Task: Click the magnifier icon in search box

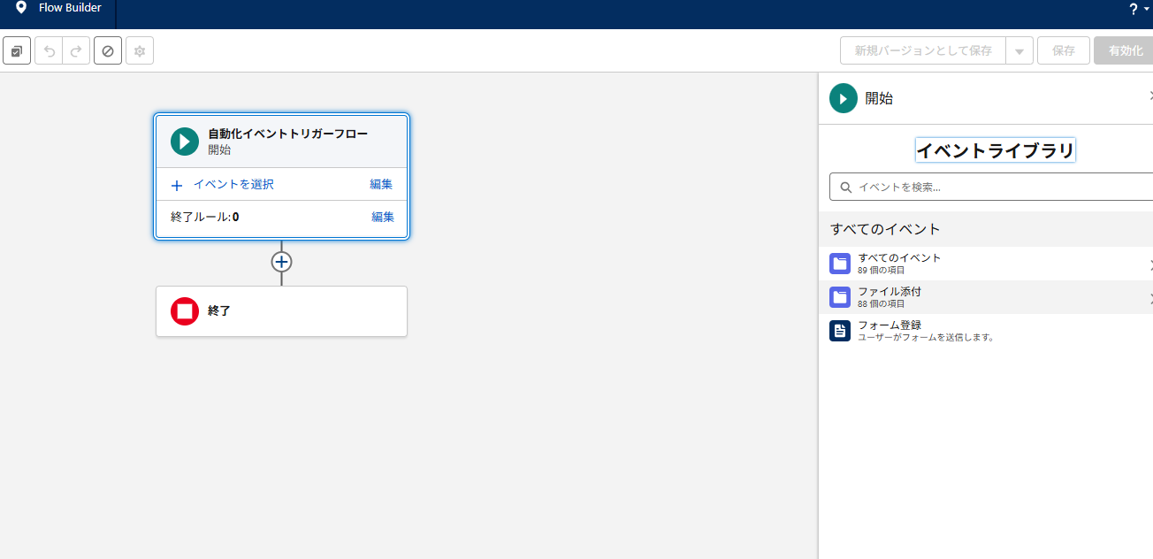Action: click(846, 188)
